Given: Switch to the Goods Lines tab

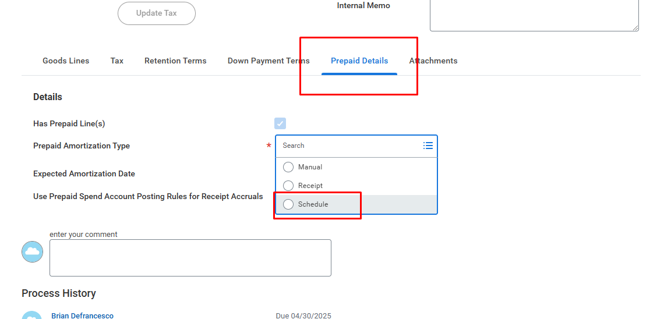Looking at the screenshot, I should coord(66,61).
